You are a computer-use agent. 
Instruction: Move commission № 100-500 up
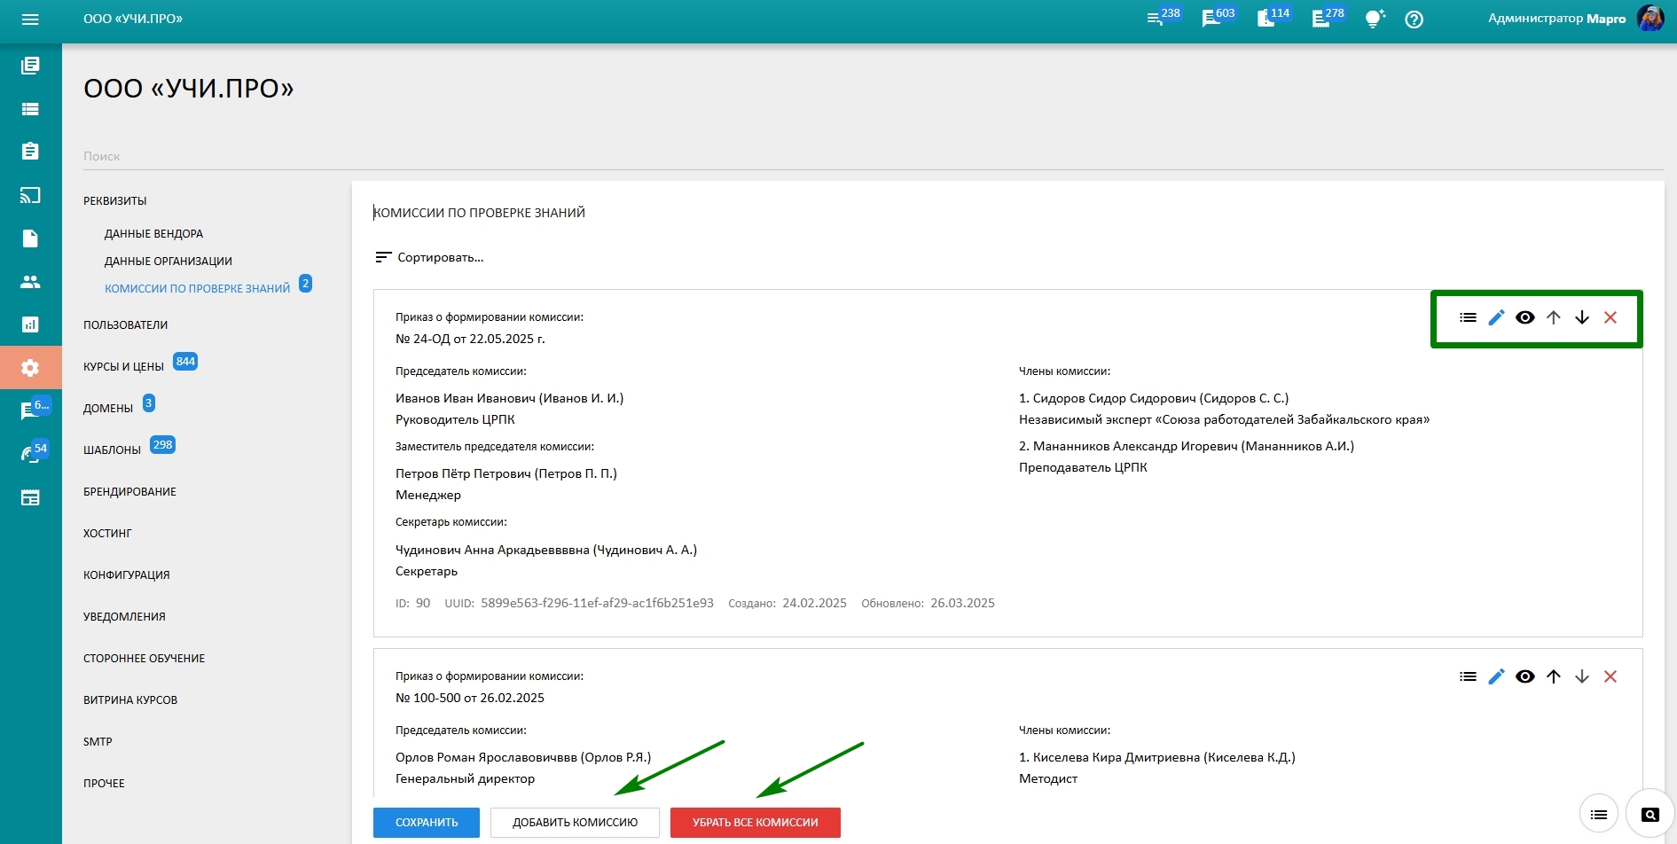point(1554,676)
